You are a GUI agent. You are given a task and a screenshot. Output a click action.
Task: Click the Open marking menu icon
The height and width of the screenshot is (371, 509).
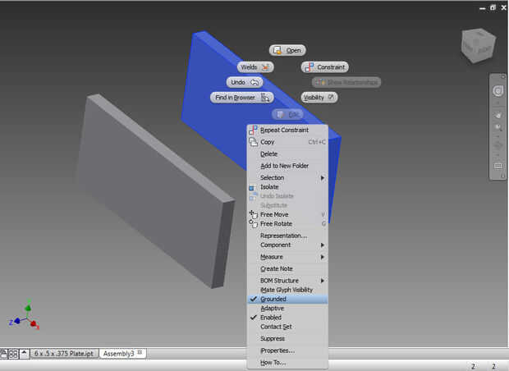277,50
